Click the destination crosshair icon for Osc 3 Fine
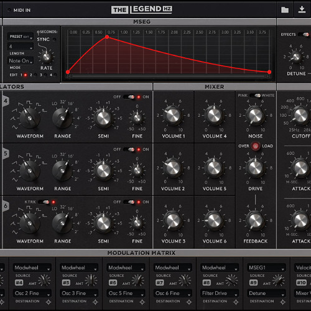311x311 pixels. pyautogui.click(x=95, y=302)
